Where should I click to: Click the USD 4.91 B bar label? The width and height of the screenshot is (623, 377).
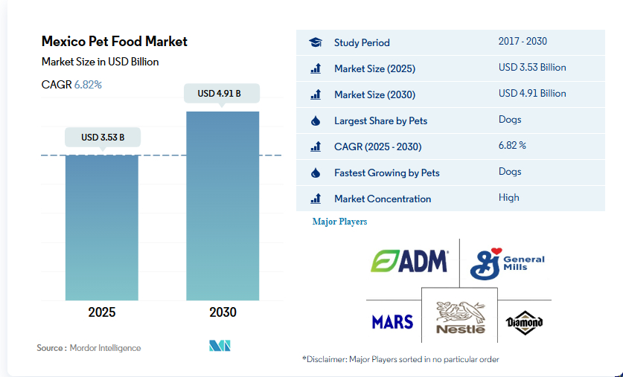click(223, 94)
